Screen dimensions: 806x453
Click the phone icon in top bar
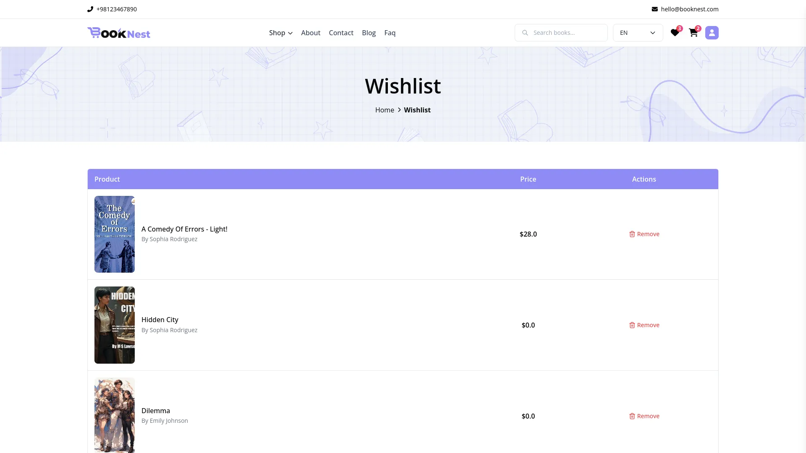click(90, 9)
